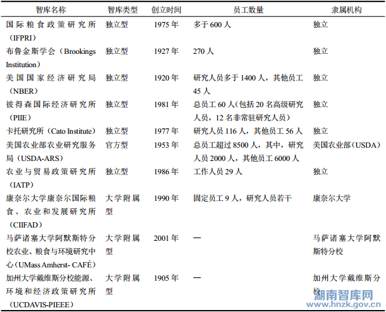Click the staff count 多于 600 人
The width and height of the screenshot is (386, 312).
(212, 25)
